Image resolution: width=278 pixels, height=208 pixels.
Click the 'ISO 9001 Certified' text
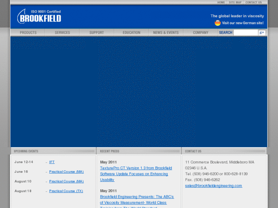[x=46, y=11]
